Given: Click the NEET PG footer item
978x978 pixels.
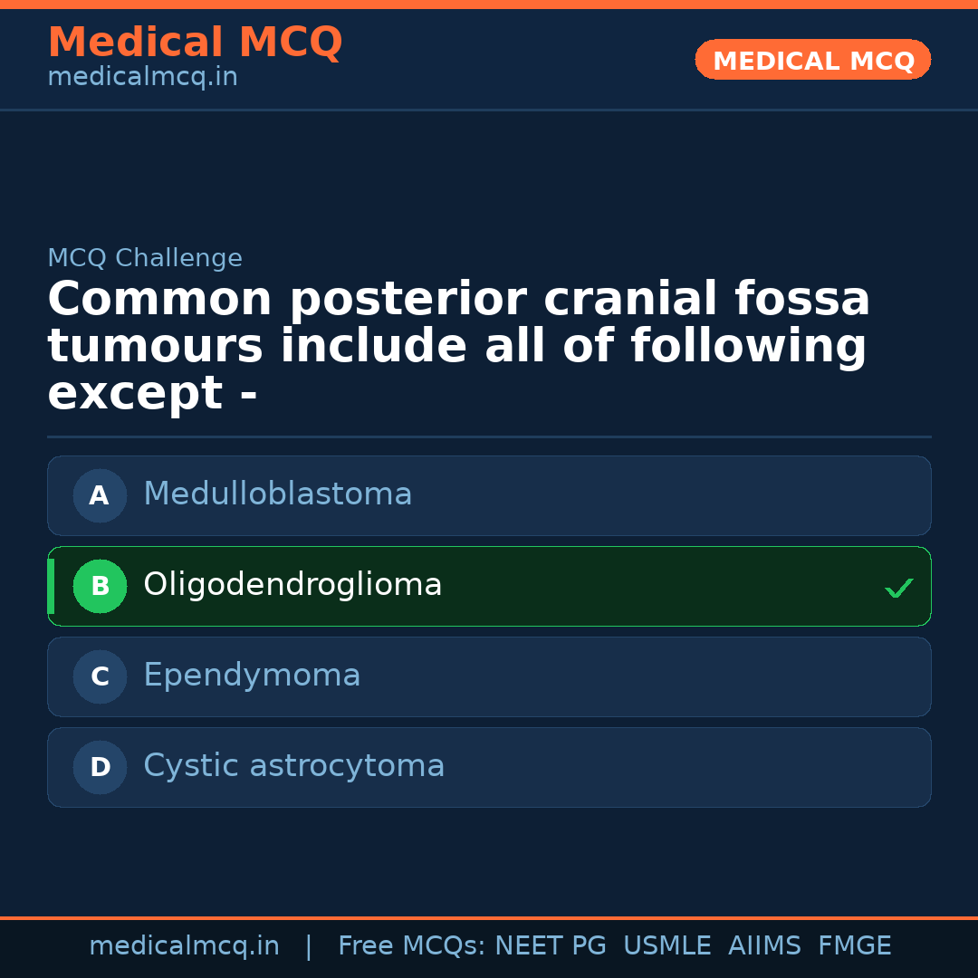Looking at the screenshot, I should [x=550, y=945].
